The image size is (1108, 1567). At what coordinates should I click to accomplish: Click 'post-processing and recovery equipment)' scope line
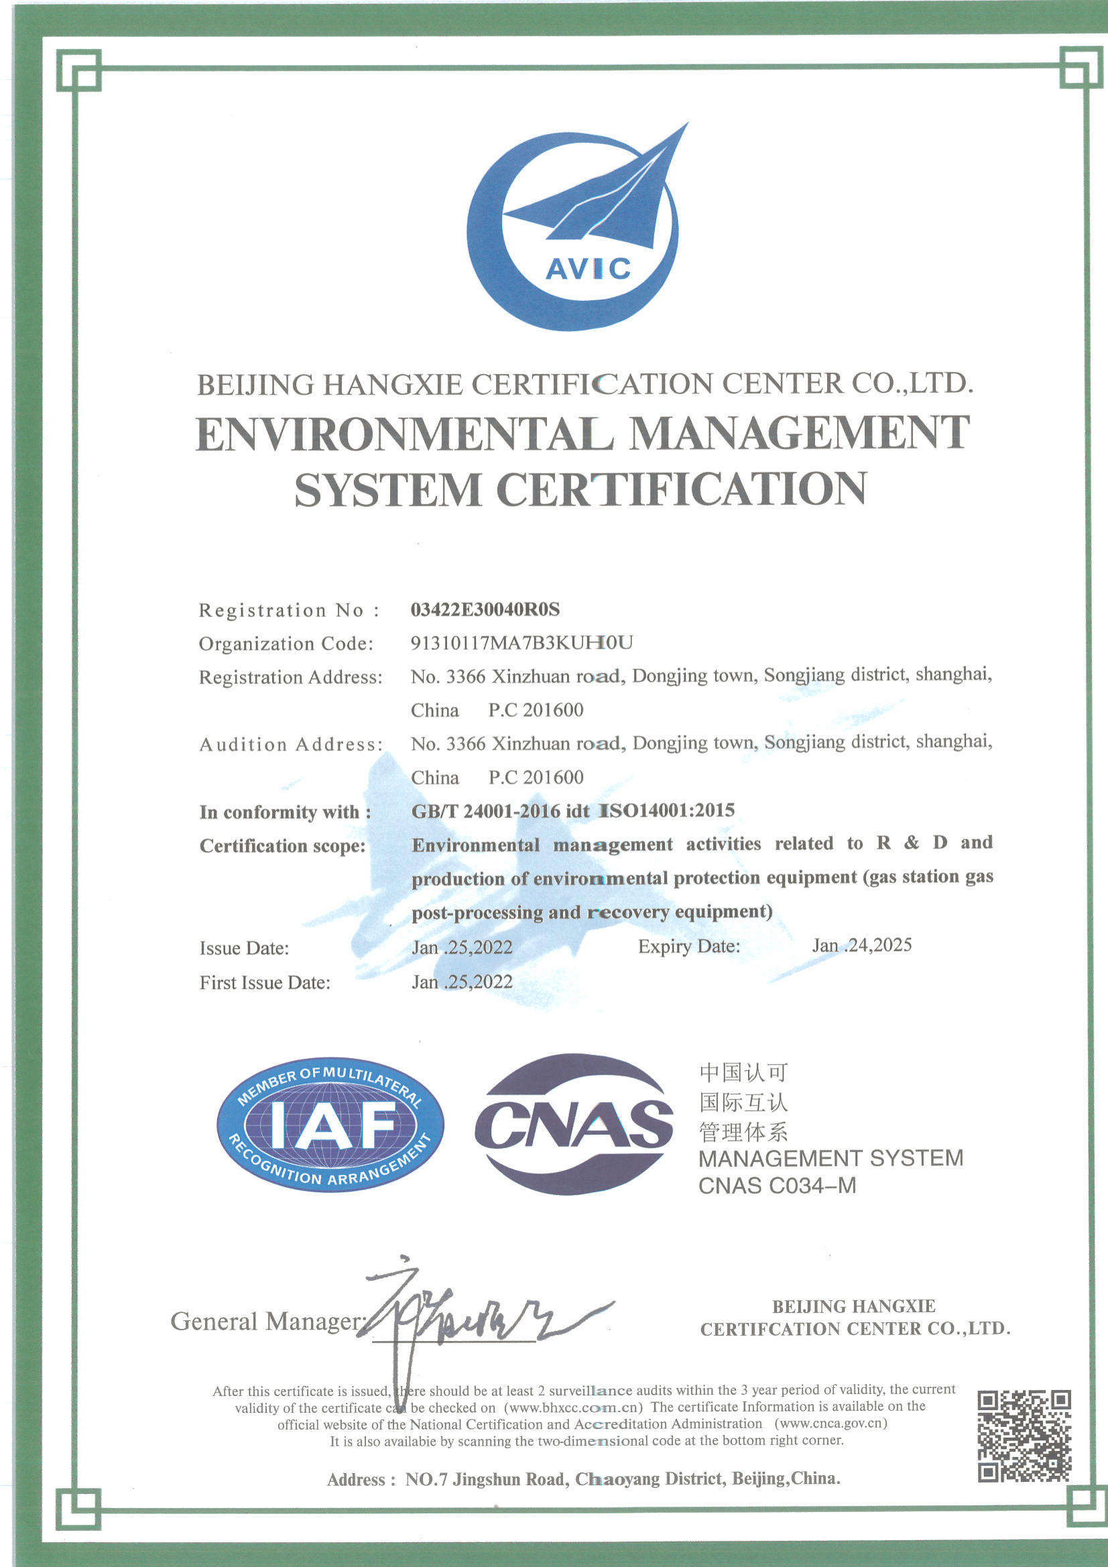point(593,913)
